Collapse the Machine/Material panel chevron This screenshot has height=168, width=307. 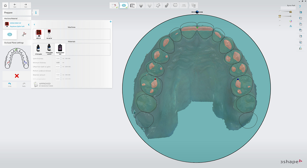click(x=29, y=25)
